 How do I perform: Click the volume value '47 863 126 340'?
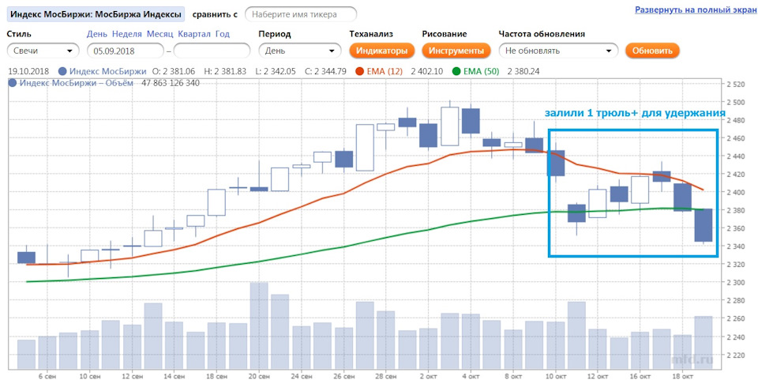coord(171,83)
